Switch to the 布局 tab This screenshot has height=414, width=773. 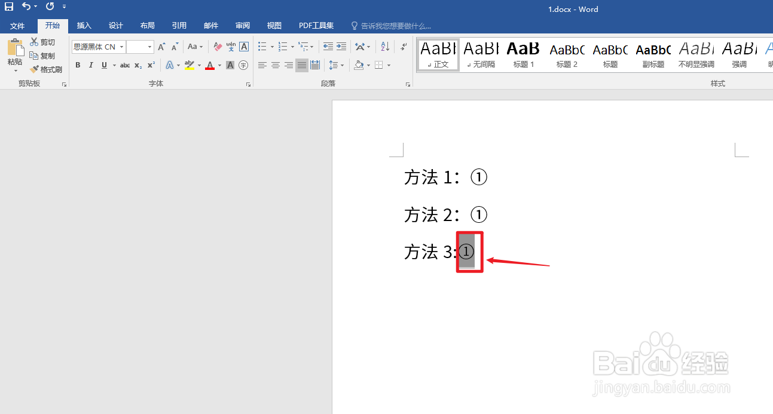coord(148,26)
